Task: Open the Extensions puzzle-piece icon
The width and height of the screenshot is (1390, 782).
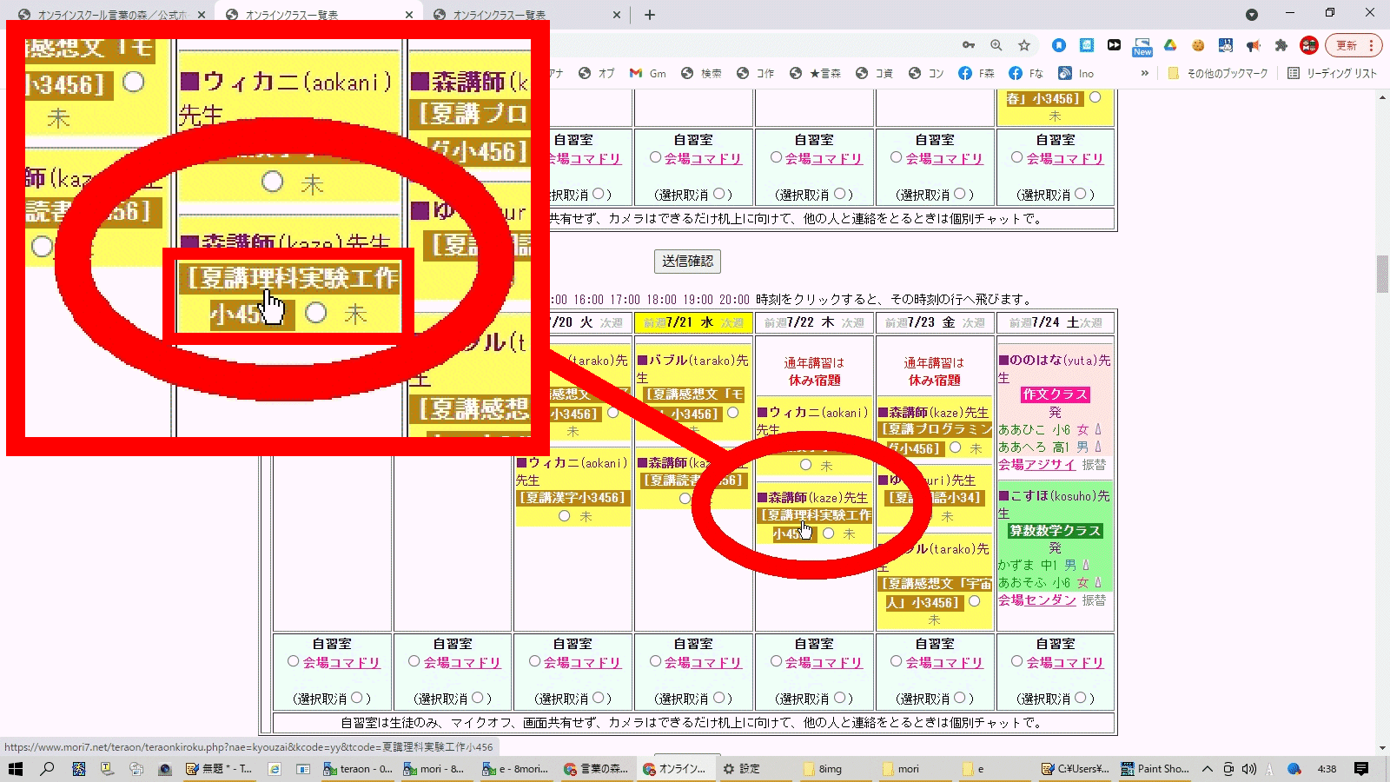Action: (1281, 45)
